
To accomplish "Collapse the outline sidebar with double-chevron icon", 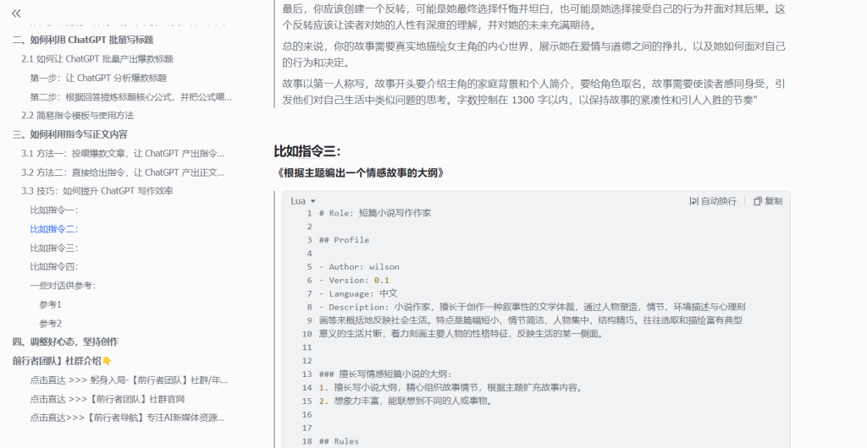I will click(16, 14).
